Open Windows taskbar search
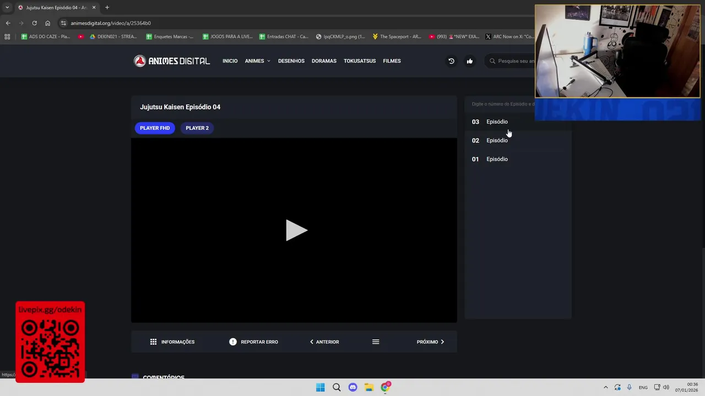Viewport: 705px width, 396px height. pyautogui.click(x=337, y=387)
